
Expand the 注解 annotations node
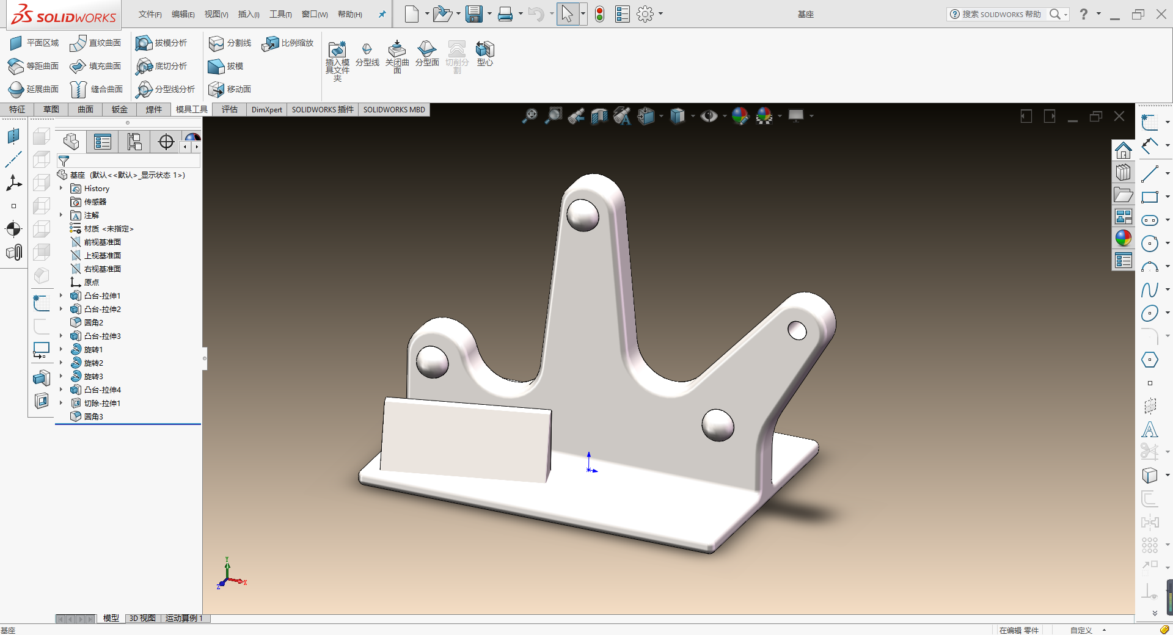pyautogui.click(x=61, y=216)
